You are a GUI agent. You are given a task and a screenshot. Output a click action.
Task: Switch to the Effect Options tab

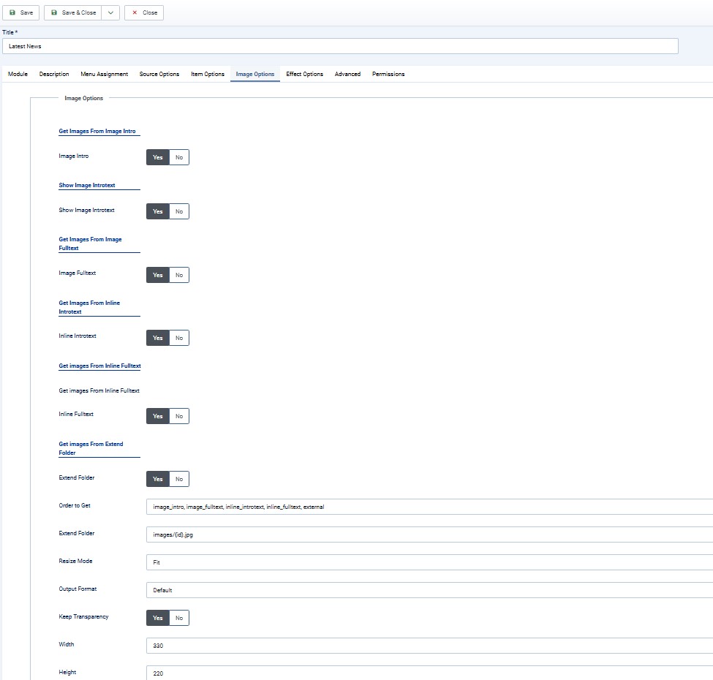tap(304, 74)
